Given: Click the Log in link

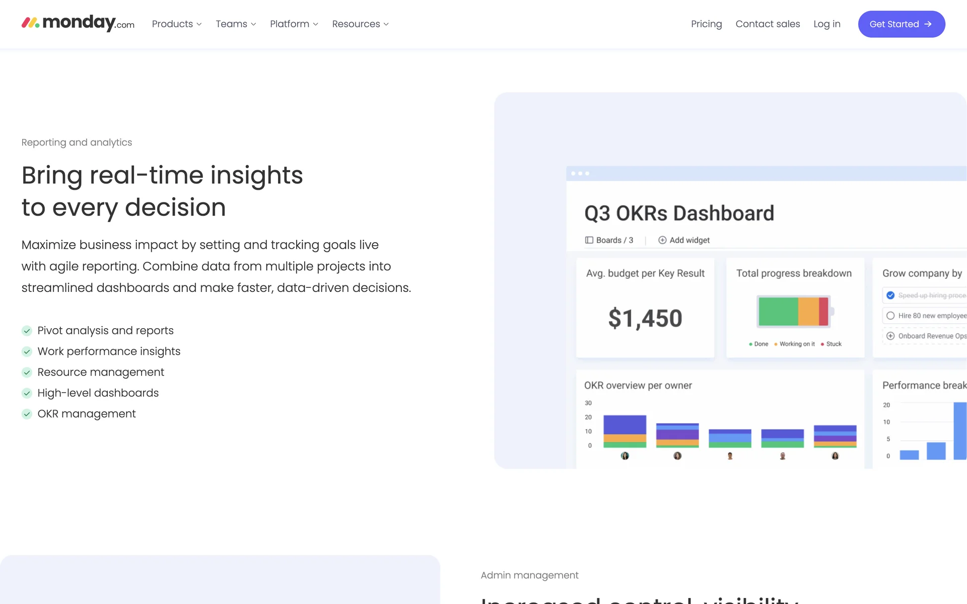Looking at the screenshot, I should pyautogui.click(x=826, y=24).
